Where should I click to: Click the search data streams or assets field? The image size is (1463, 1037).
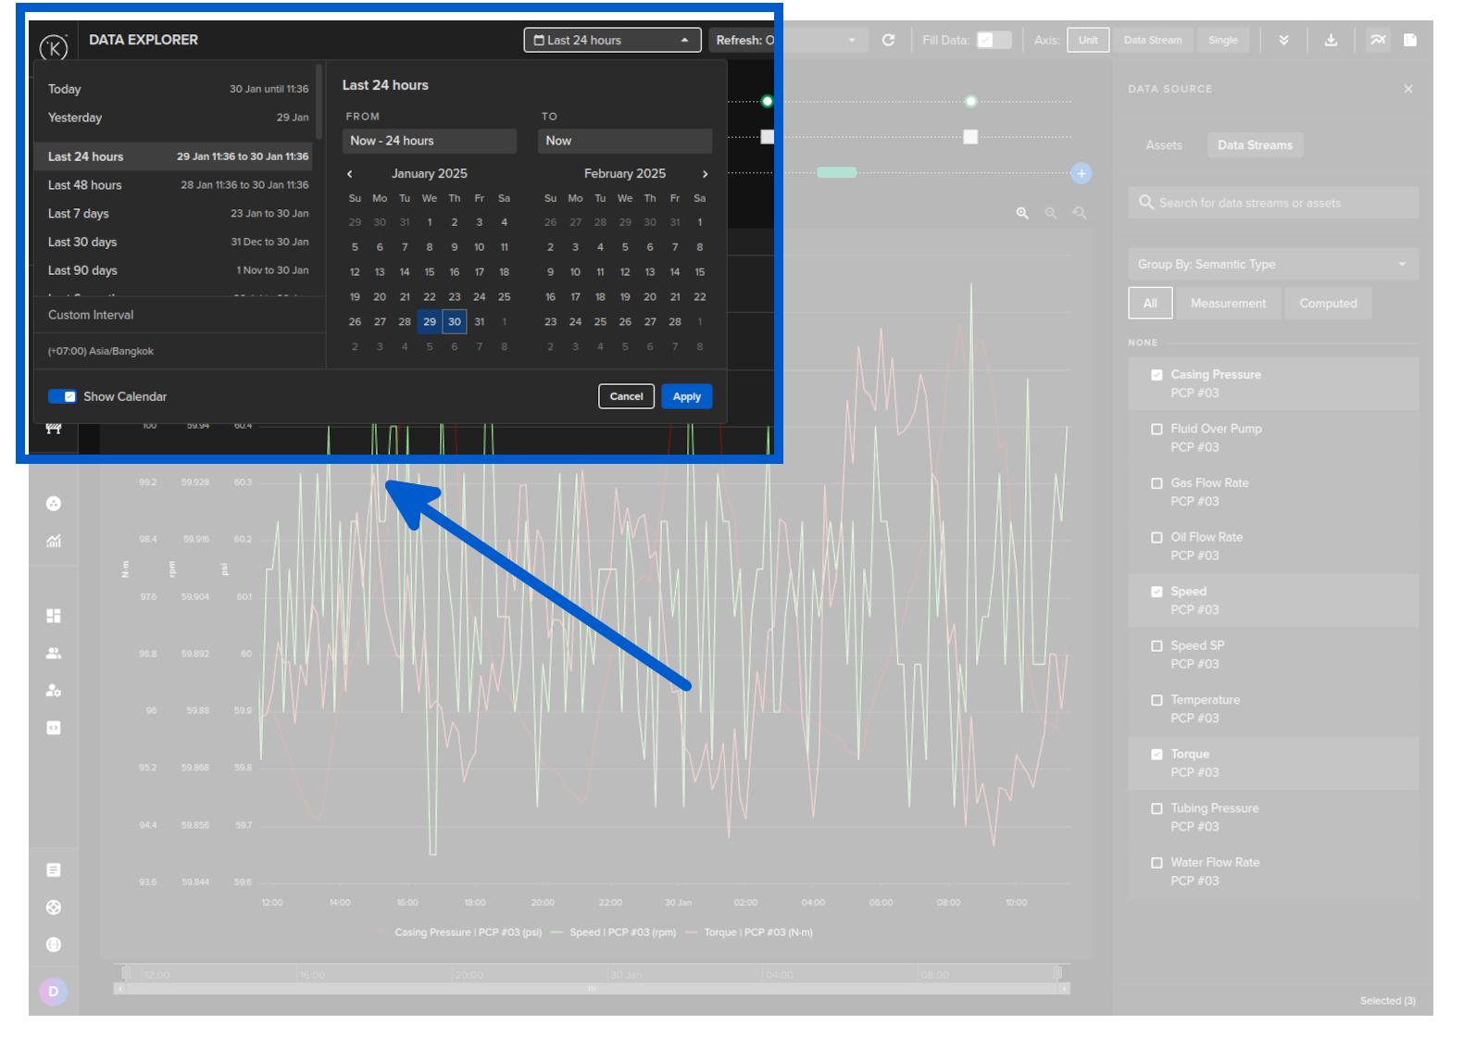pyautogui.click(x=1272, y=203)
